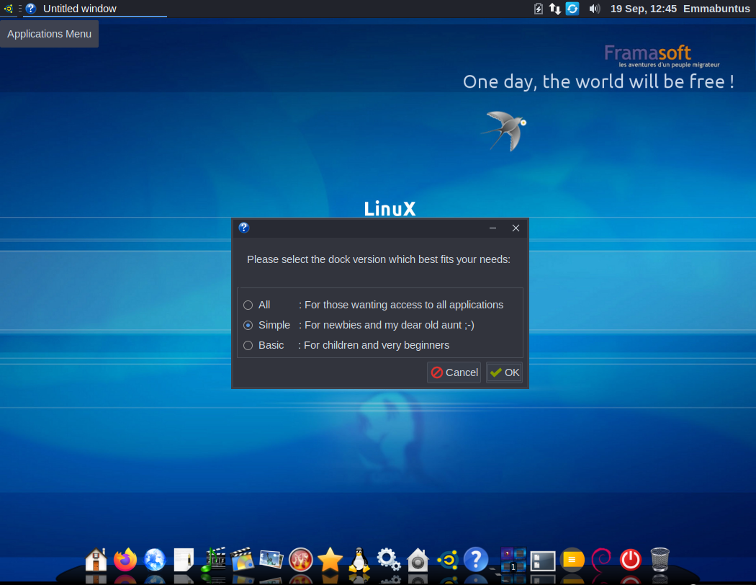Image resolution: width=756 pixels, height=585 pixels.
Task: Click the Emmabuntus logo in the dock
Action: [447, 560]
